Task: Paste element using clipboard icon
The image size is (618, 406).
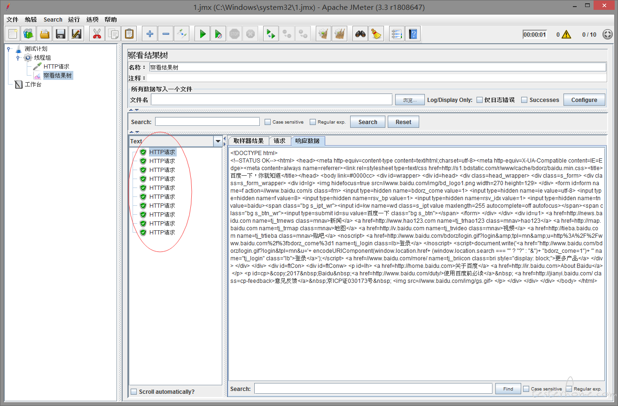Action: tap(129, 34)
